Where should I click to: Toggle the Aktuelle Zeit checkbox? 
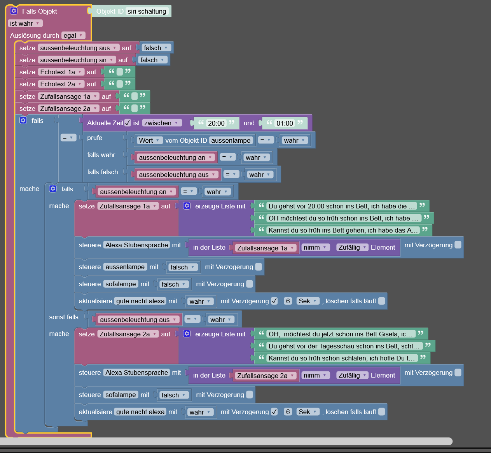(128, 123)
